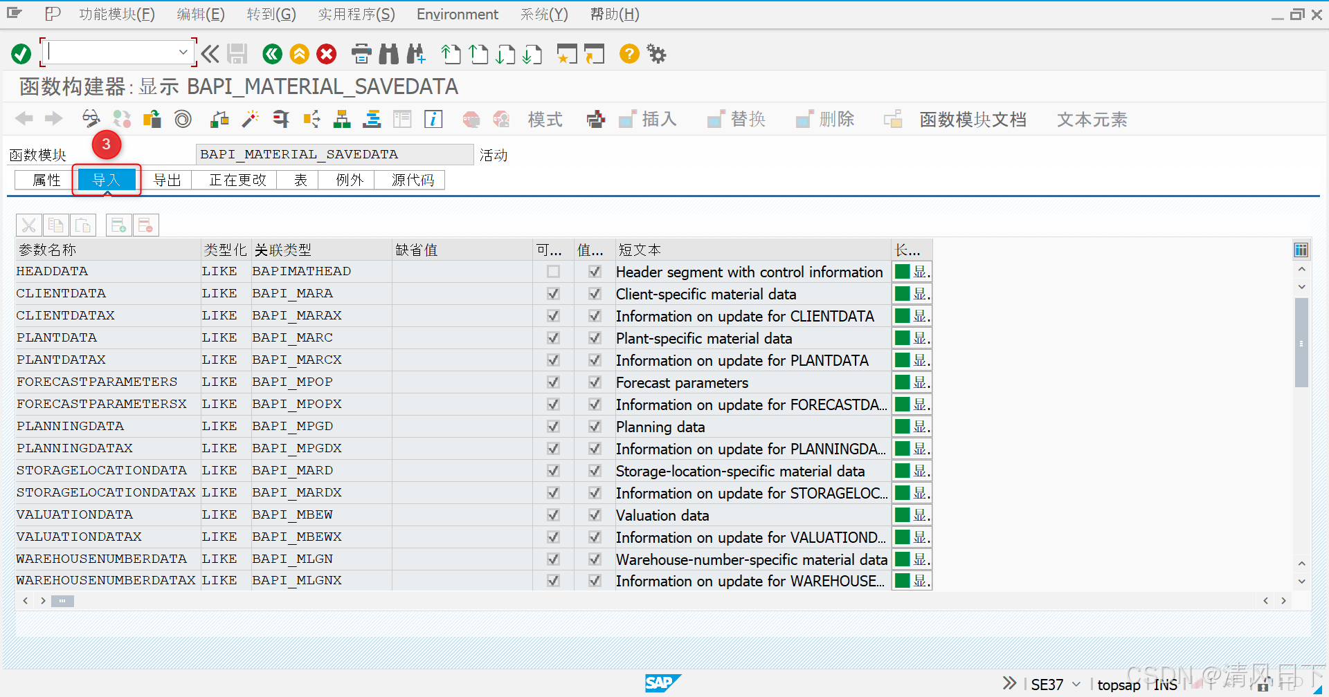Click the Cut scissors icon above table
The height and width of the screenshot is (697, 1329).
point(28,225)
